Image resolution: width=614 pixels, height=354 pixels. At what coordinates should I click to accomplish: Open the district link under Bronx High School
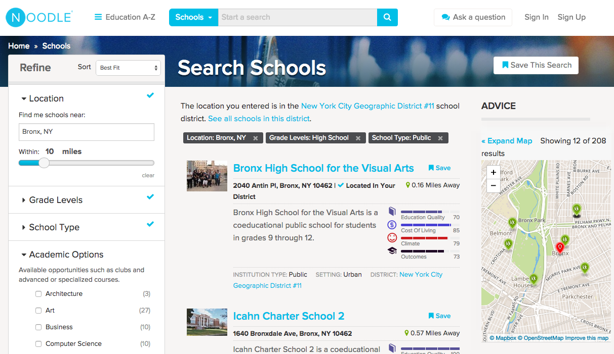coord(338,280)
